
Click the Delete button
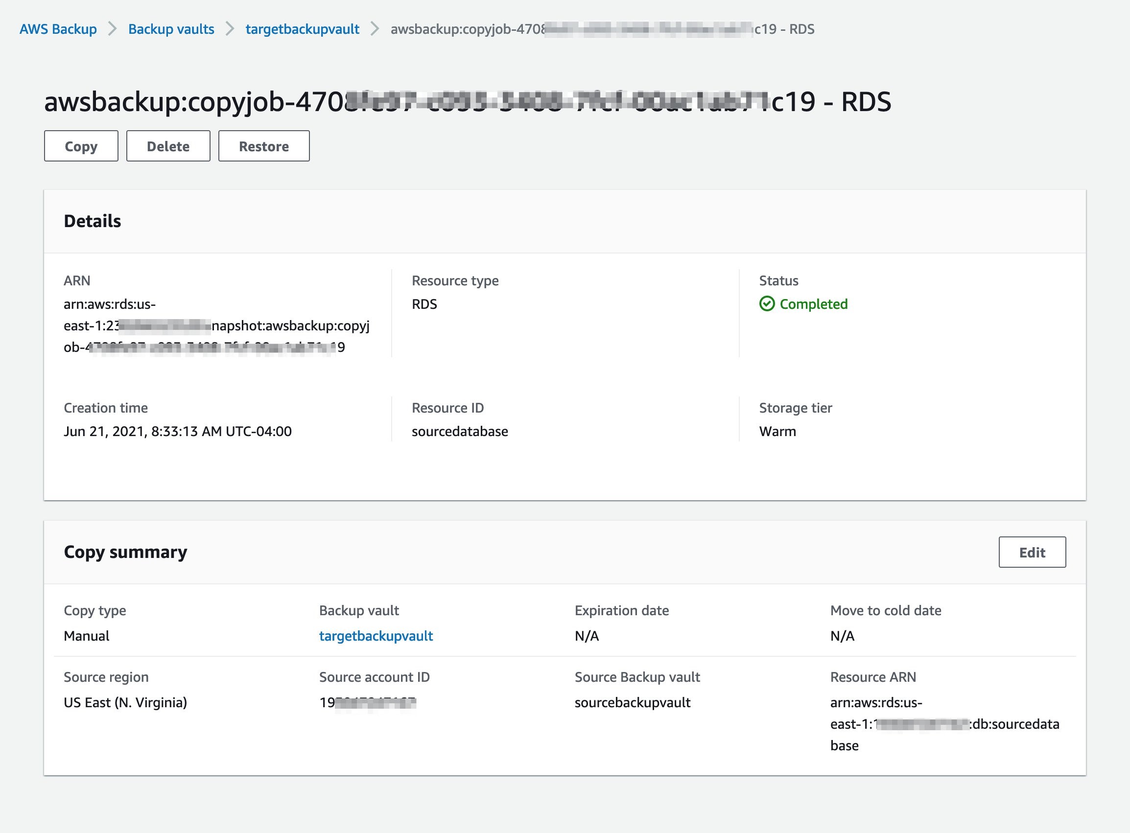pyautogui.click(x=168, y=146)
